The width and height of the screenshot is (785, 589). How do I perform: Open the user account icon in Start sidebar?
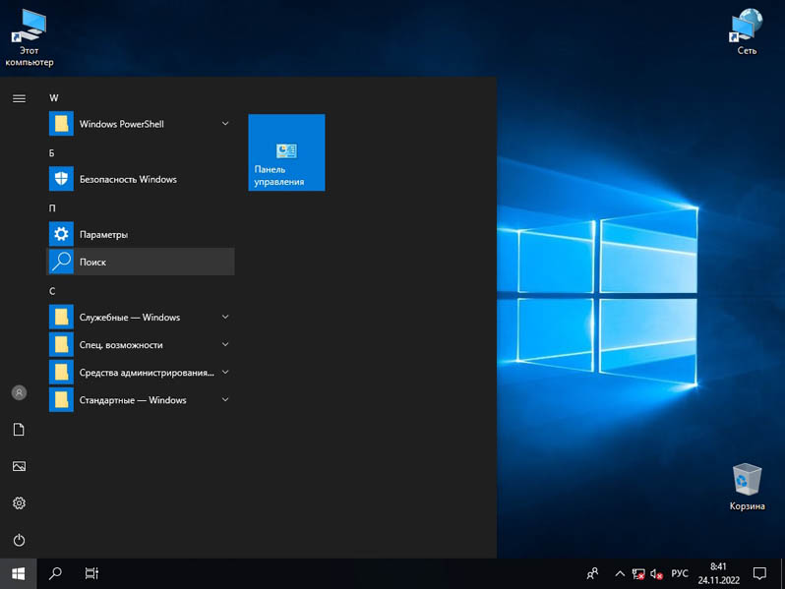(x=19, y=393)
